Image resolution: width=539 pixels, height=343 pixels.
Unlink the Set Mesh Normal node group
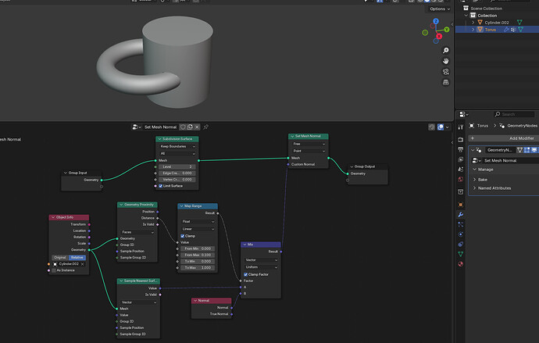pyautogui.click(x=197, y=127)
